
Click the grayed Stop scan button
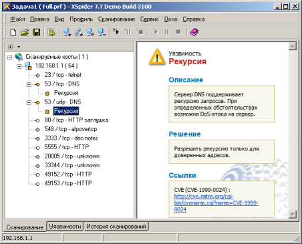tap(178, 32)
